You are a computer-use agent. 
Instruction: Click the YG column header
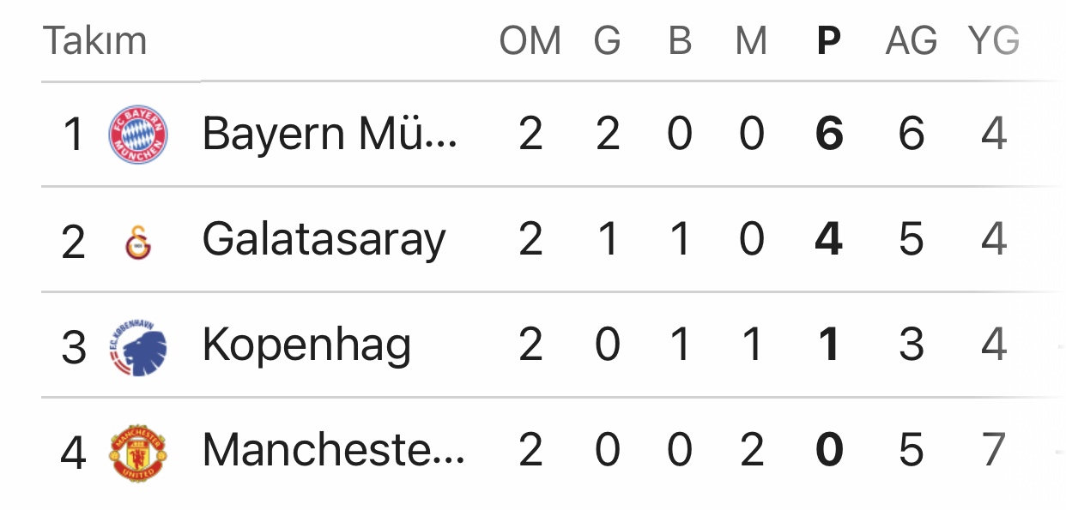993,41
